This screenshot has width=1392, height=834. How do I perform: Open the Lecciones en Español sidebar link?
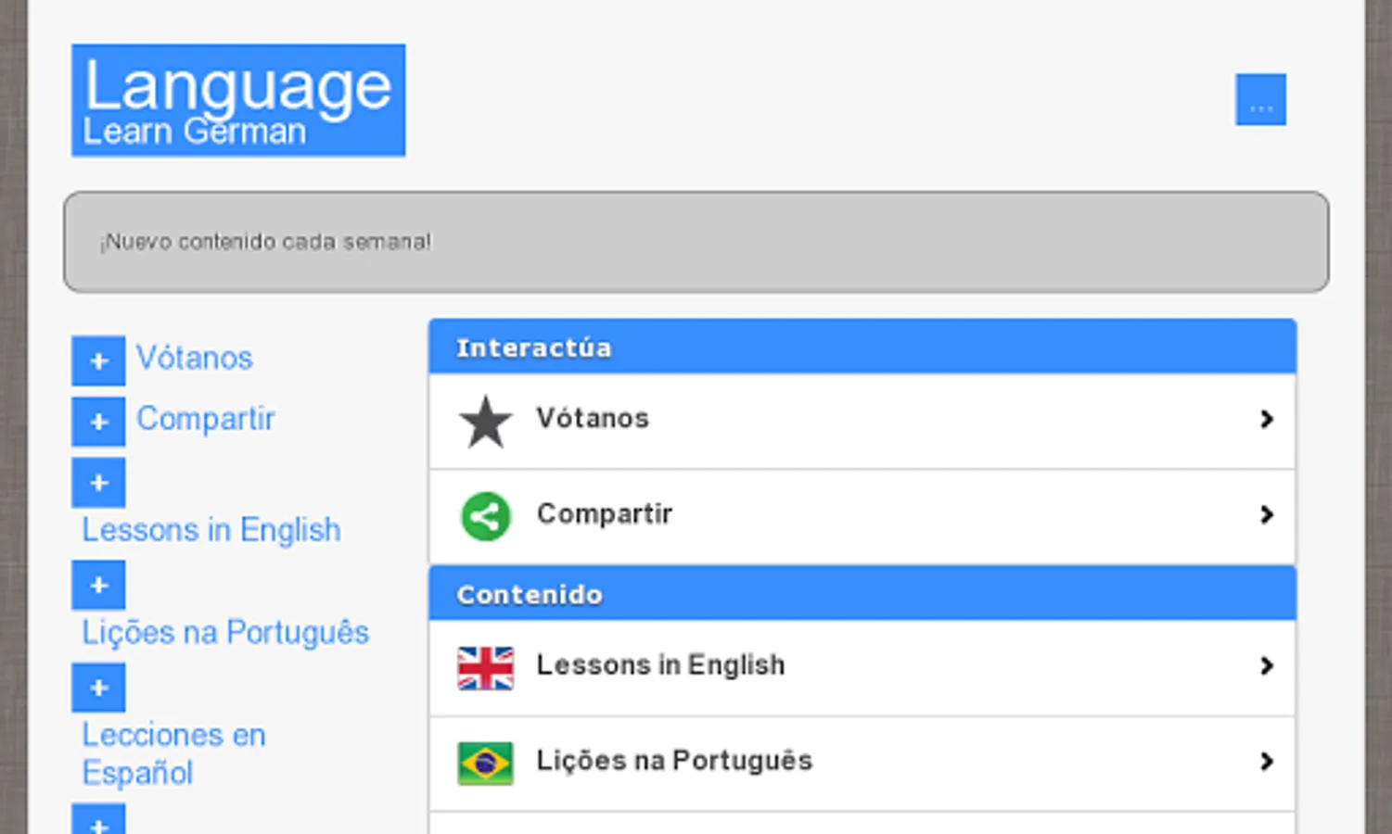point(173,753)
